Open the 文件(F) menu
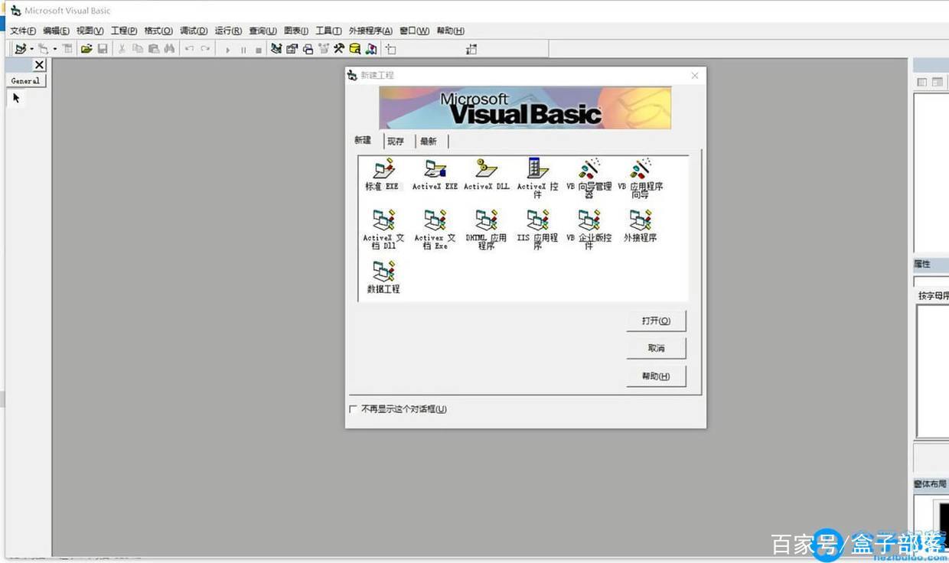949x563 pixels. click(x=23, y=31)
